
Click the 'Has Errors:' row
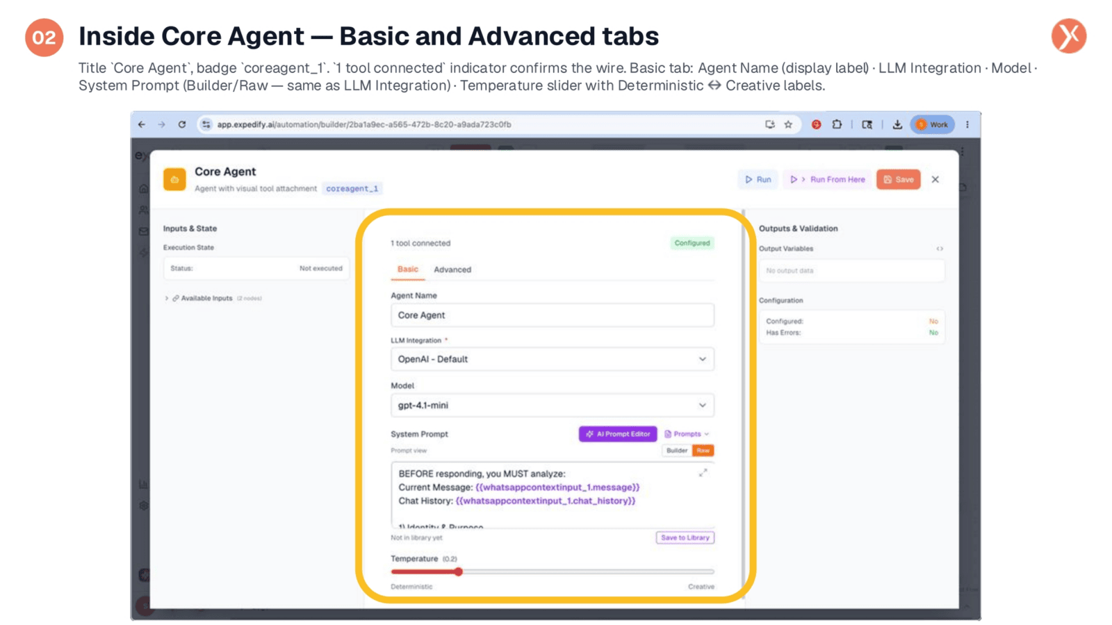coord(852,333)
